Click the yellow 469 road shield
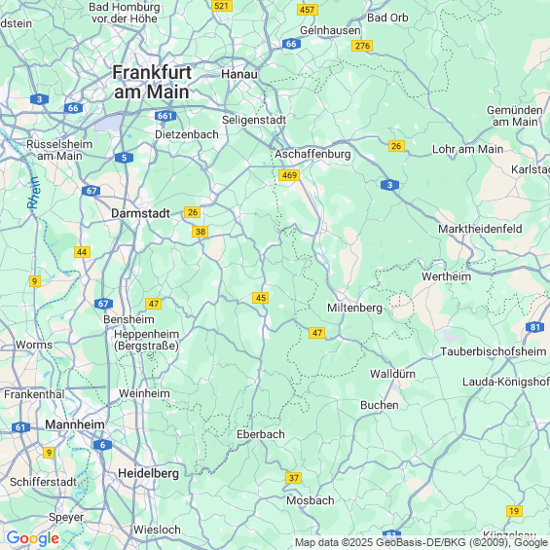550x550 pixels. 289,175
